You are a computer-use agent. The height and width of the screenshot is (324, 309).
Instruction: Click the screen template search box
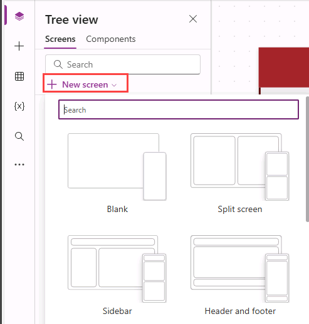(x=179, y=109)
